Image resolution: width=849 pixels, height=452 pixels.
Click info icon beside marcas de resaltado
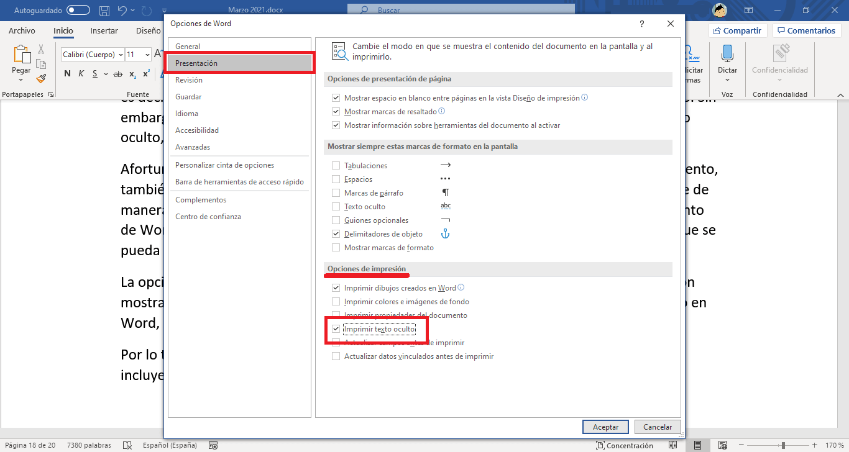pos(442,111)
